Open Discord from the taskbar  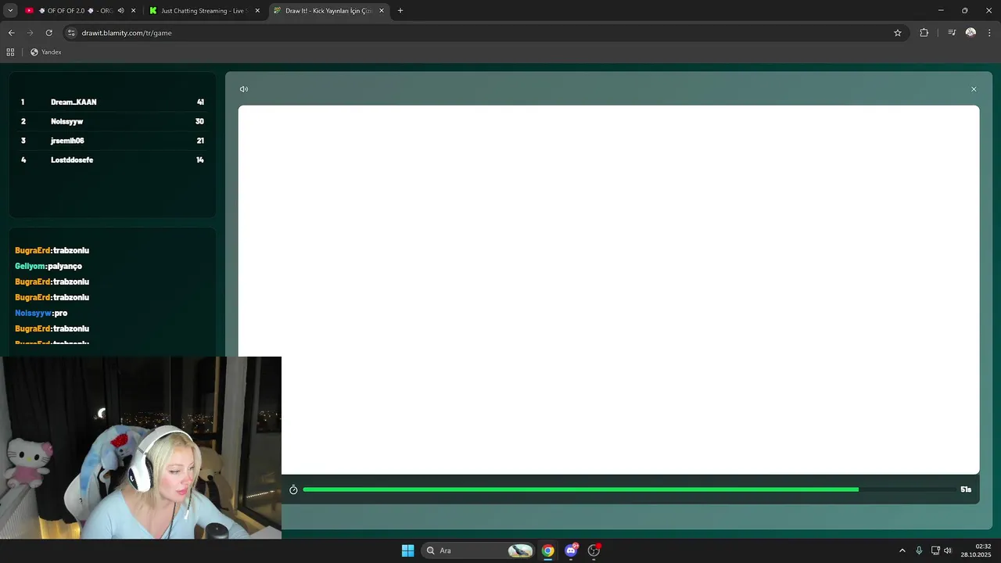571,550
